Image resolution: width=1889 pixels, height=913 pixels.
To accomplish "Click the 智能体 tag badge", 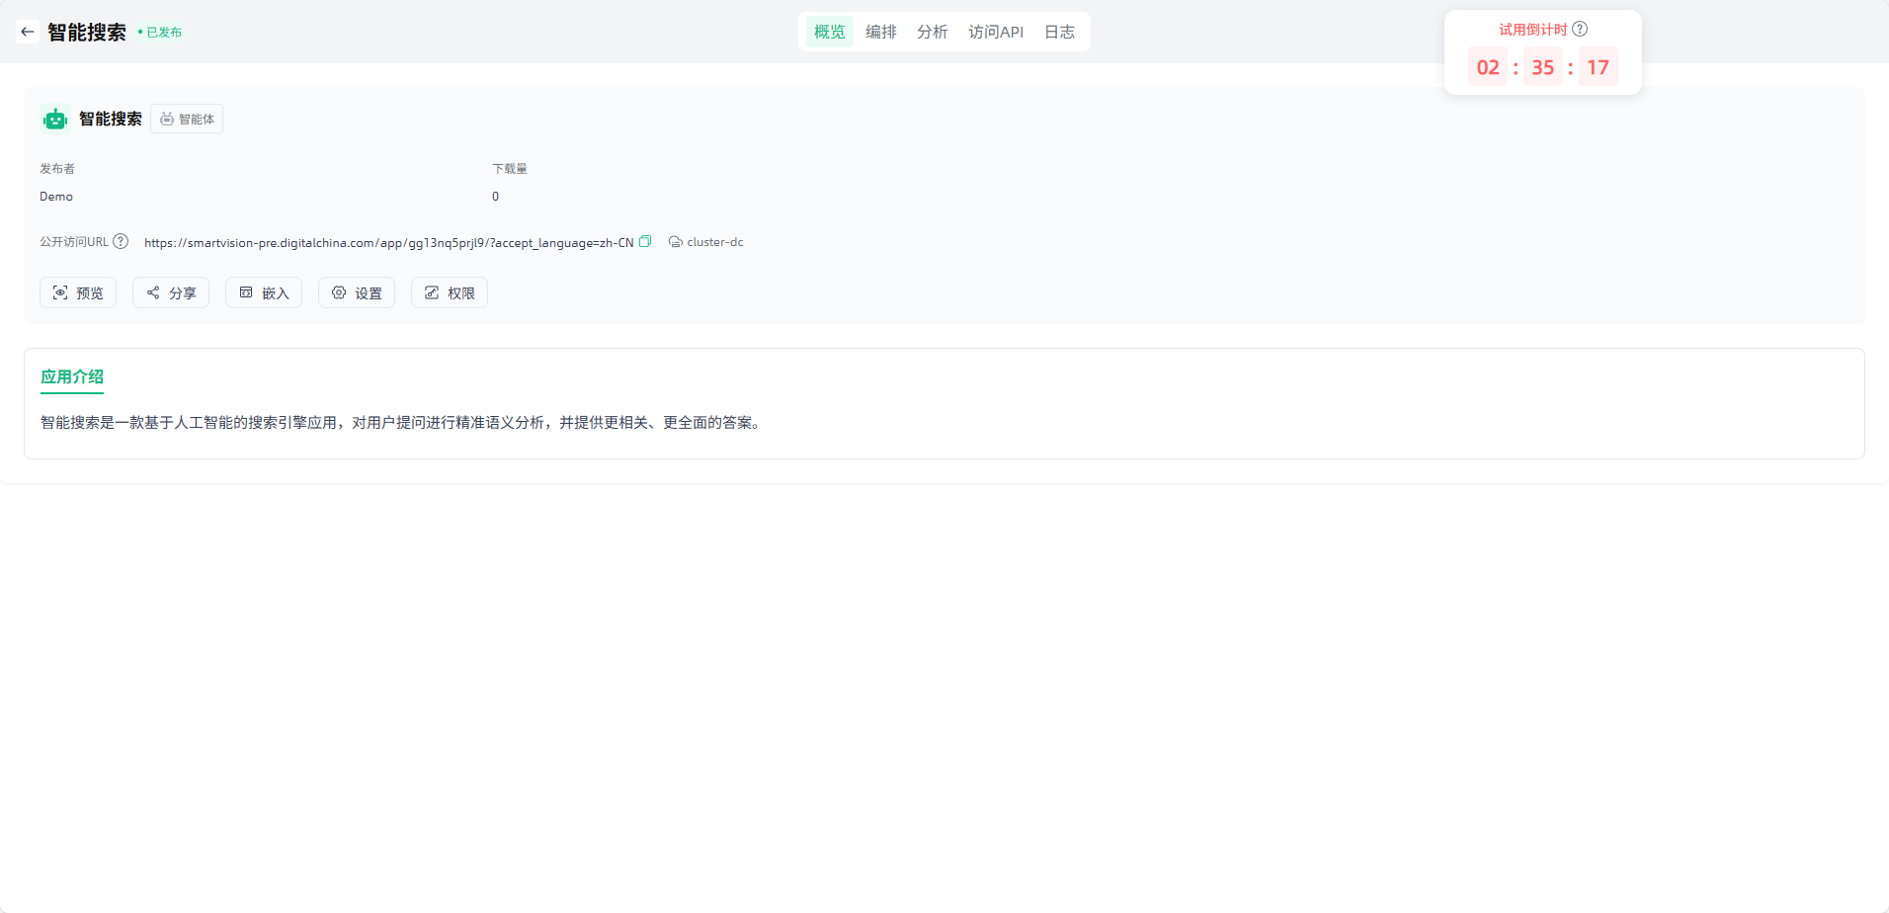I will [x=187, y=120].
